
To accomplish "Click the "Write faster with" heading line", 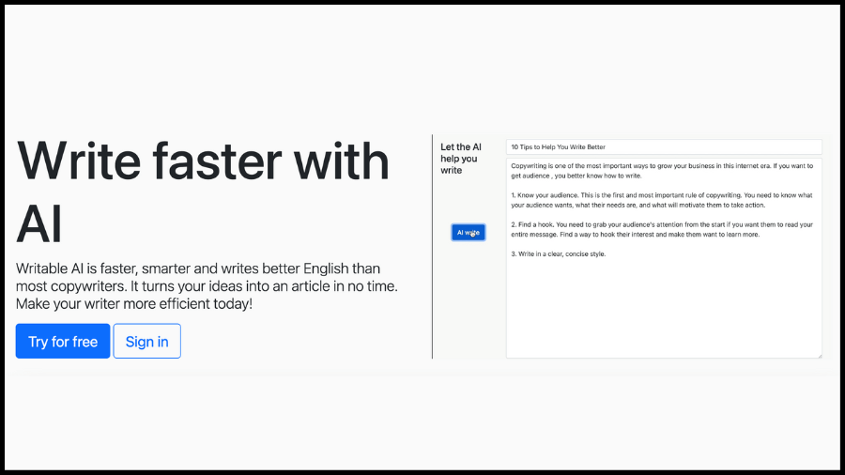I will click(x=203, y=161).
